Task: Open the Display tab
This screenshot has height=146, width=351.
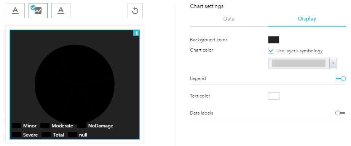Action: click(x=307, y=19)
